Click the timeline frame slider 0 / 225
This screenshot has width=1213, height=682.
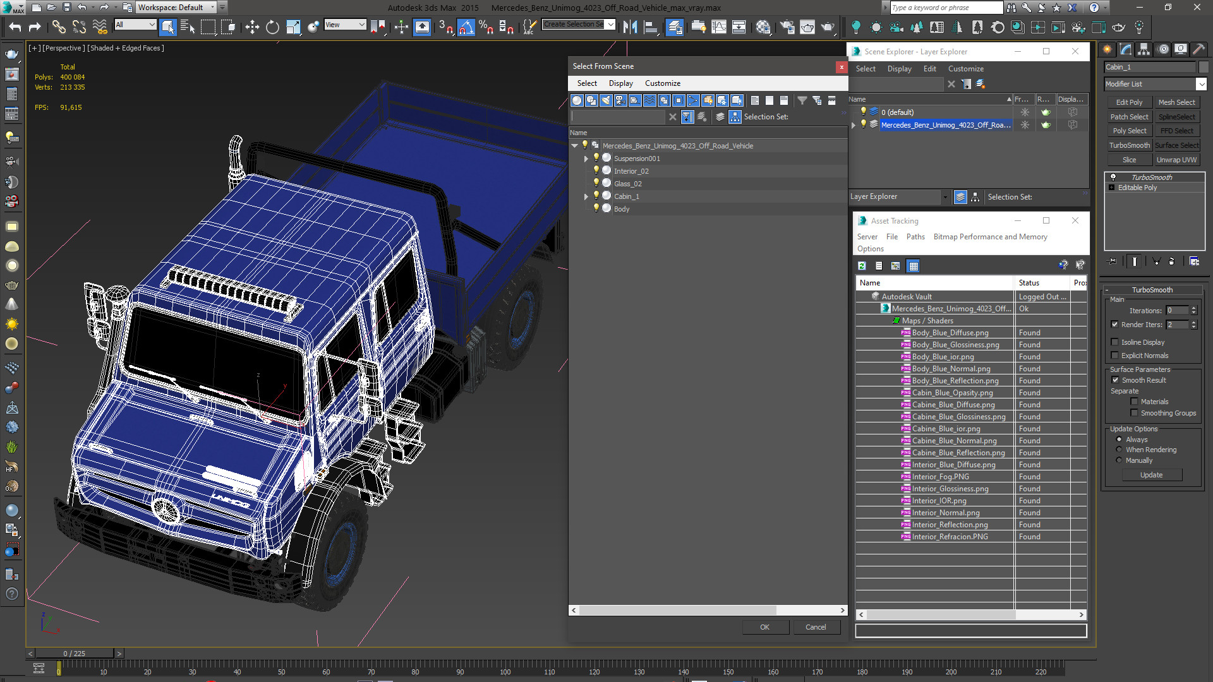tap(75, 654)
